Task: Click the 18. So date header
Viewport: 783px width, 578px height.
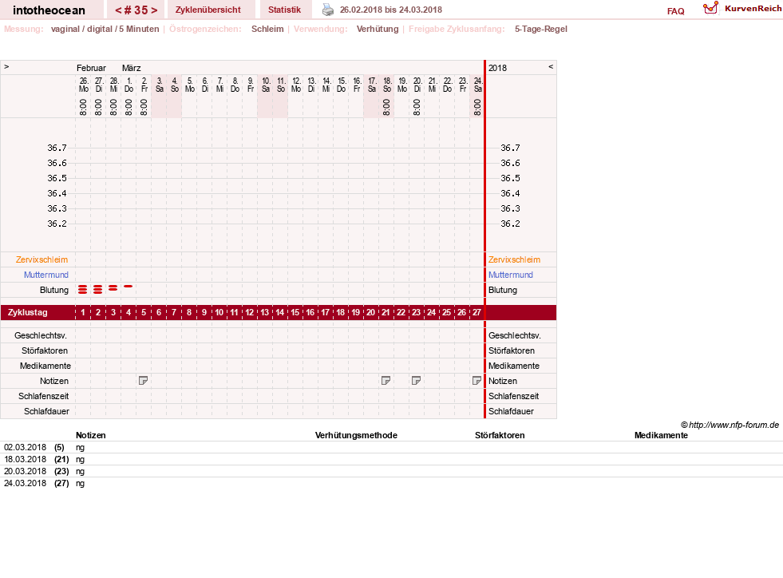Action: tap(387, 85)
